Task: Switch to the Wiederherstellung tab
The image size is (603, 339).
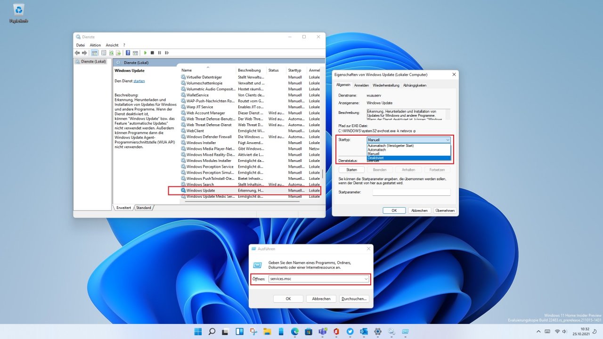Action: (x=386, y=85)
